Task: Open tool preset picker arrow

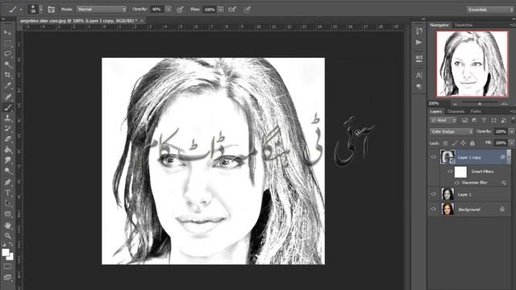Action: pos(21,10)
